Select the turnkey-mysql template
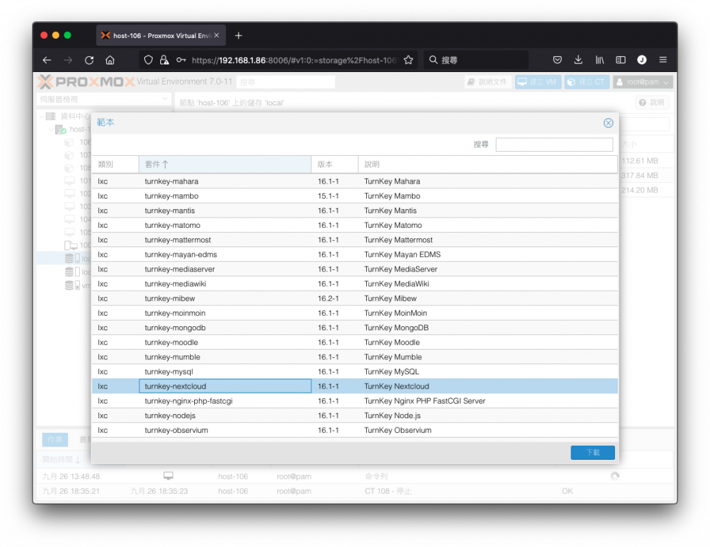 click(x=355, y=372)
